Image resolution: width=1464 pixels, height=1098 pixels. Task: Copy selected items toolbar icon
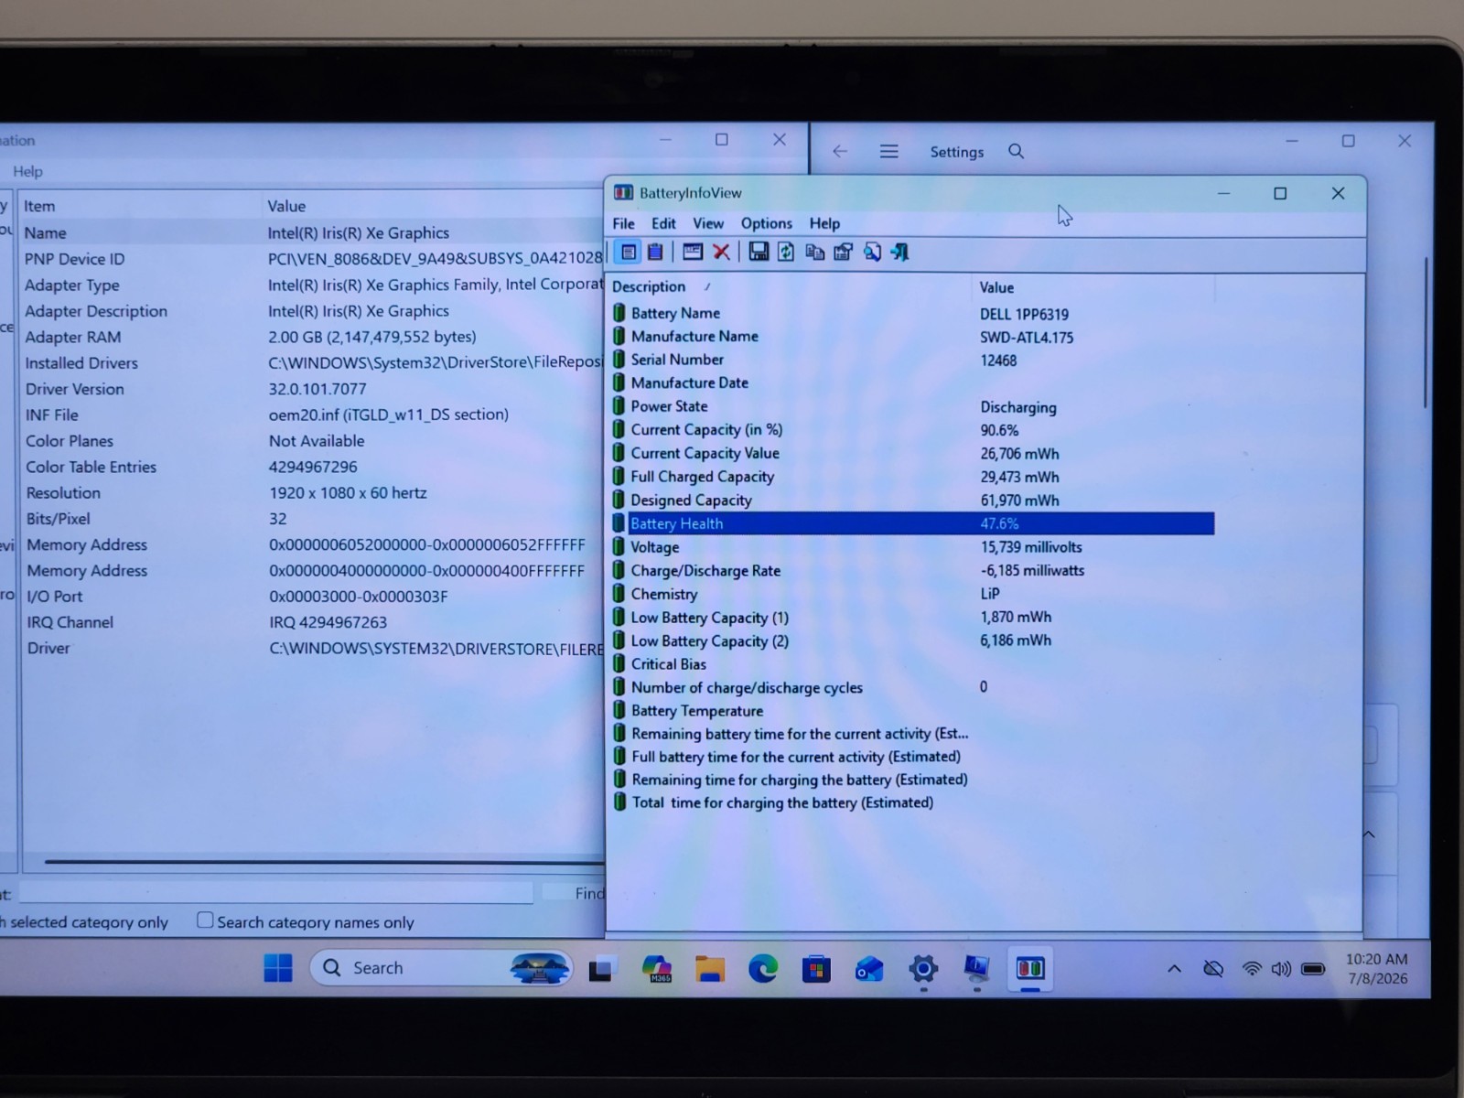pyautogui.click(x=814, y=252)
